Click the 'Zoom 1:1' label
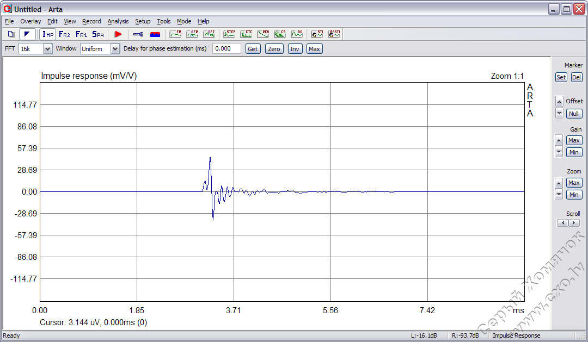 coord(507,76)
